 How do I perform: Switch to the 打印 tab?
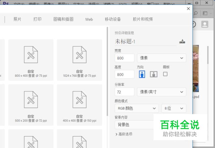[37, 19]
